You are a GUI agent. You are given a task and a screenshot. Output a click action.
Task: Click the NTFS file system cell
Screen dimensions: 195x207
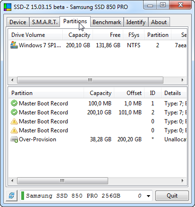coord(134,45)
